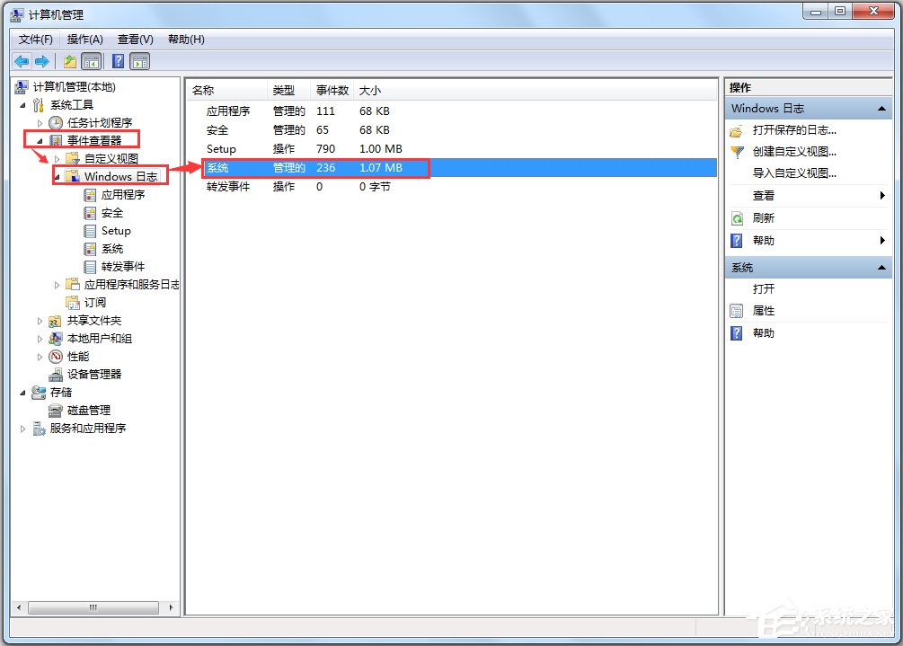Collapse the Windows 日志 actions section
This screenshot has width=903, height=646.
pos(881,109)
